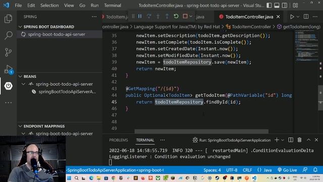Viewport: 323px width, 182px height.
Task: Split the terminal
Action: pyautogui.click(x=291, y=140)
